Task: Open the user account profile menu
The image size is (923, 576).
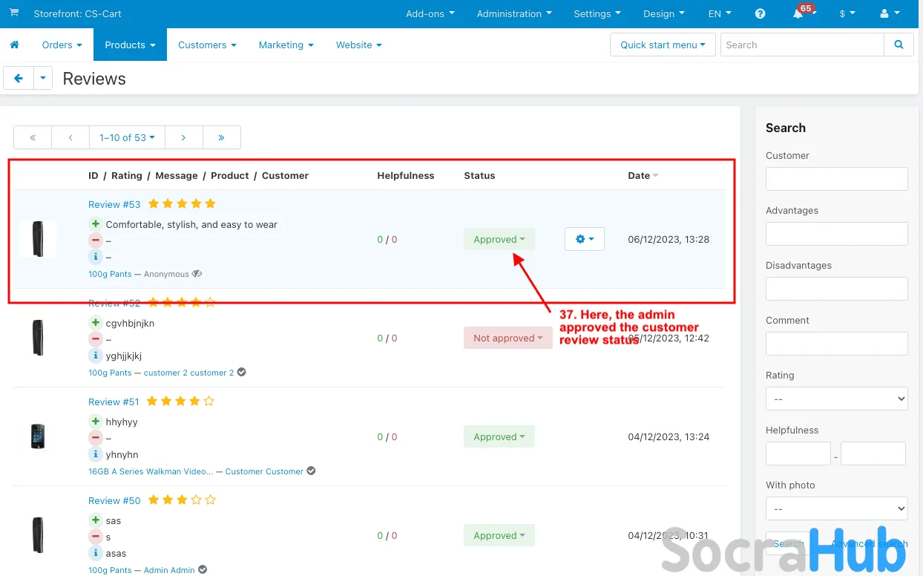Action: pyautogui.click(x=888, y=13)
